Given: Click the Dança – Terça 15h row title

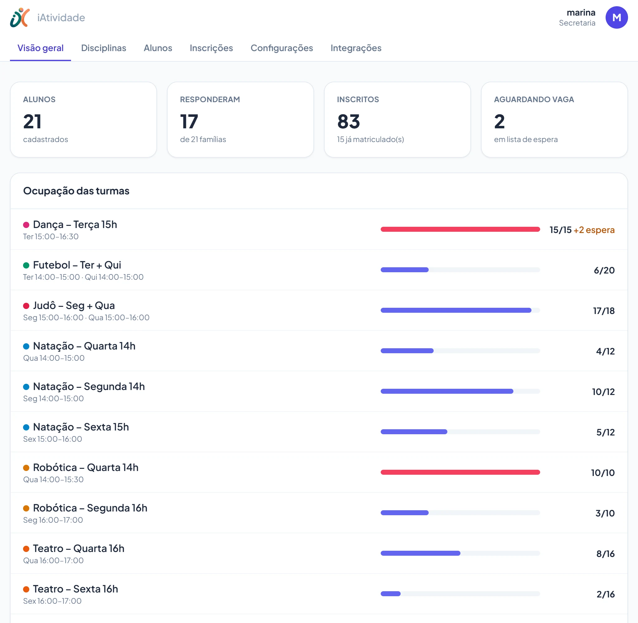Looking at the screenshot, I should 75,225.
